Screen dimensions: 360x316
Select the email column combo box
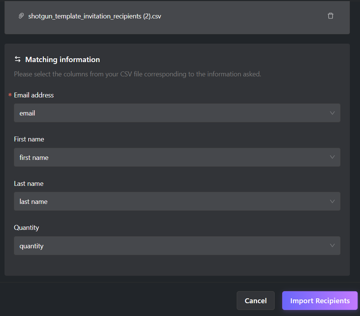(x=177, y=113)
